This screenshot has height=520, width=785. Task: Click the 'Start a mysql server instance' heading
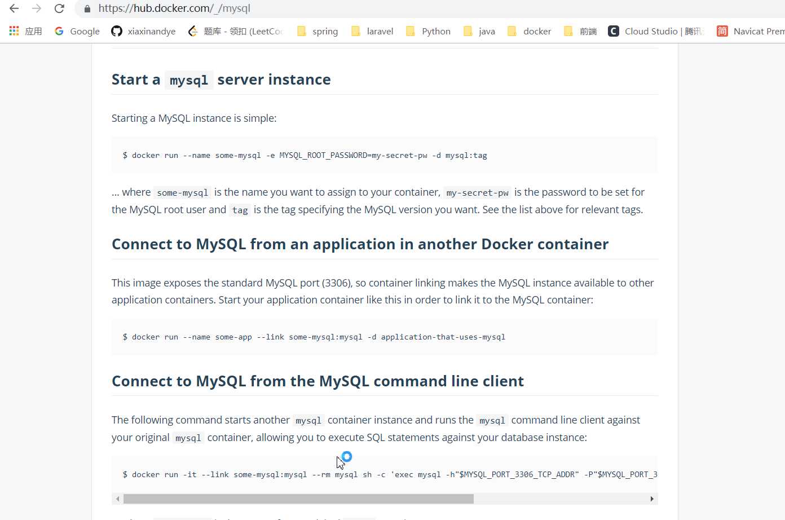(x=221, y=80)
